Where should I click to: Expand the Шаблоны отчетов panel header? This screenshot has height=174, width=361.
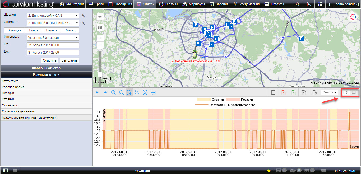click(x=46, y=68)
